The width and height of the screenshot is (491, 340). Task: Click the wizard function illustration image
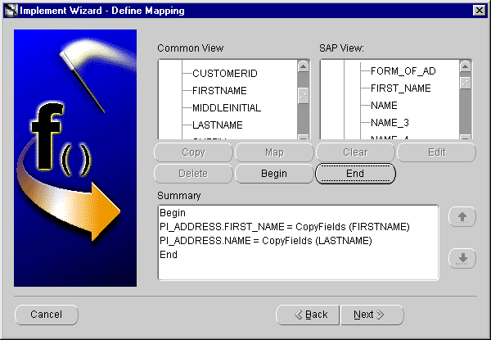[x=75, y=158]
